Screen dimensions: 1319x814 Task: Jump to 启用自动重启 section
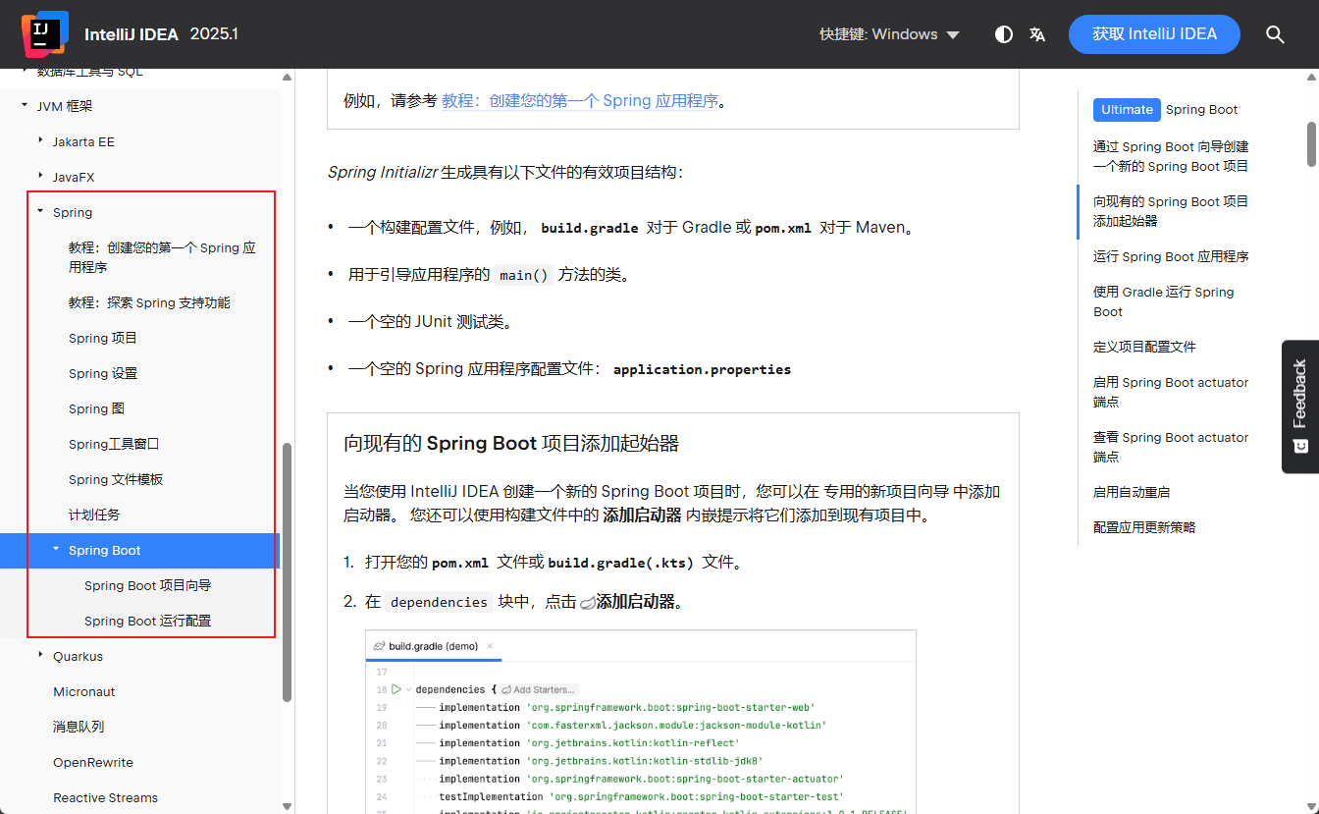point(1131,492)
